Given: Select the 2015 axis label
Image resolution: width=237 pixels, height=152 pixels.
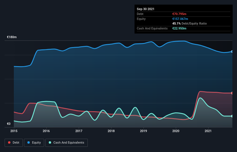Looking at the screenshot, I should (x=14, y=131).
